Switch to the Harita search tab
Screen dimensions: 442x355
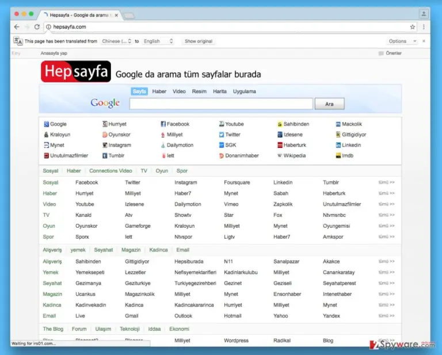pyautogui.click(x=220, y=91)
